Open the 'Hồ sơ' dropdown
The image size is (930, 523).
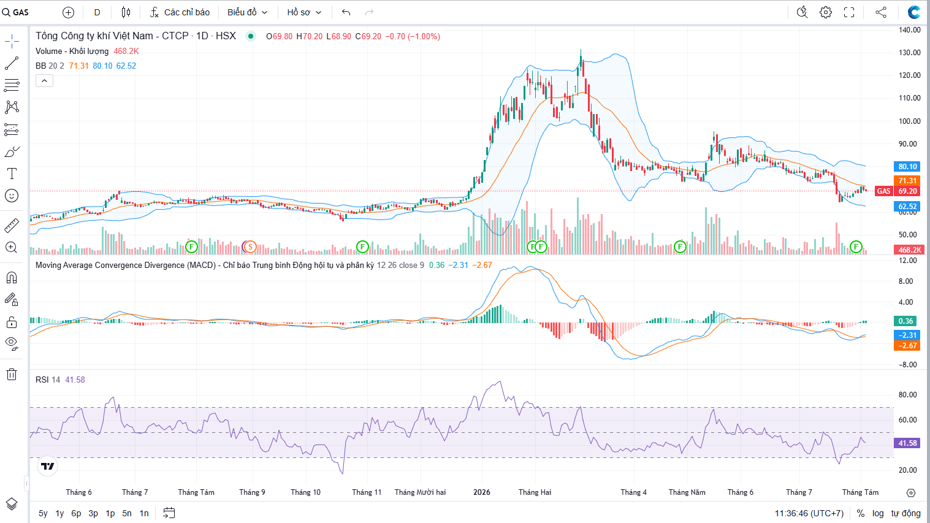[304, 12]
